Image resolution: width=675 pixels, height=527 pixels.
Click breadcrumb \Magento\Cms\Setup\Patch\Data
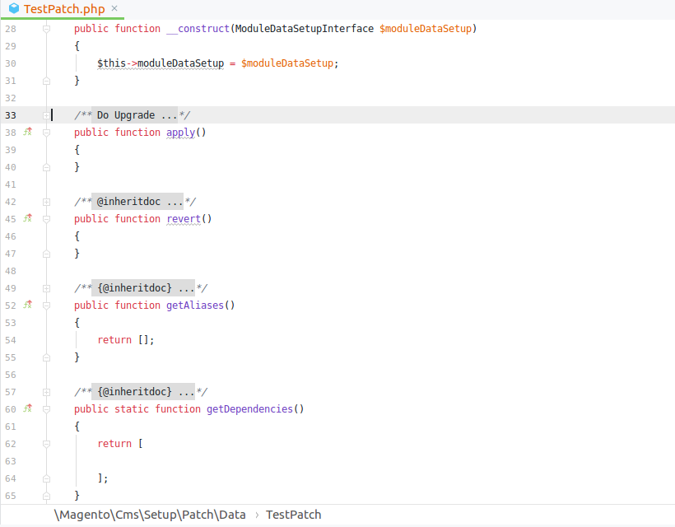[x=150, y=515]
